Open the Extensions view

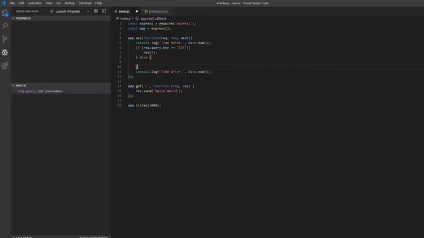coord(5,65)
